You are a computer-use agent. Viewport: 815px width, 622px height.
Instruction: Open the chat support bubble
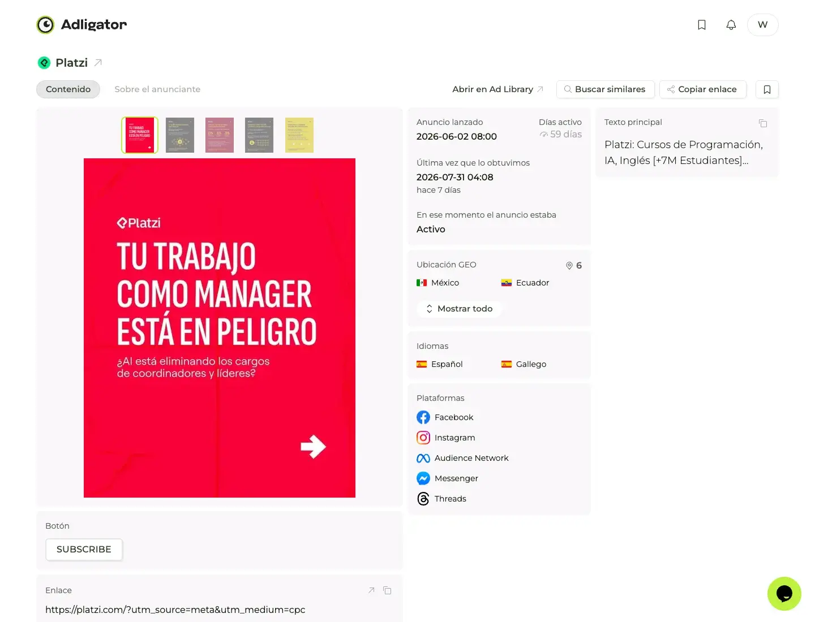pyautogui.click(x=784, y=594)
